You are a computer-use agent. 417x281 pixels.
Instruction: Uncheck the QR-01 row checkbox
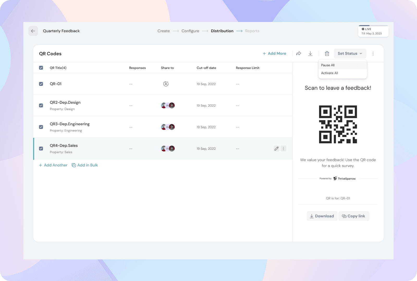41,84
